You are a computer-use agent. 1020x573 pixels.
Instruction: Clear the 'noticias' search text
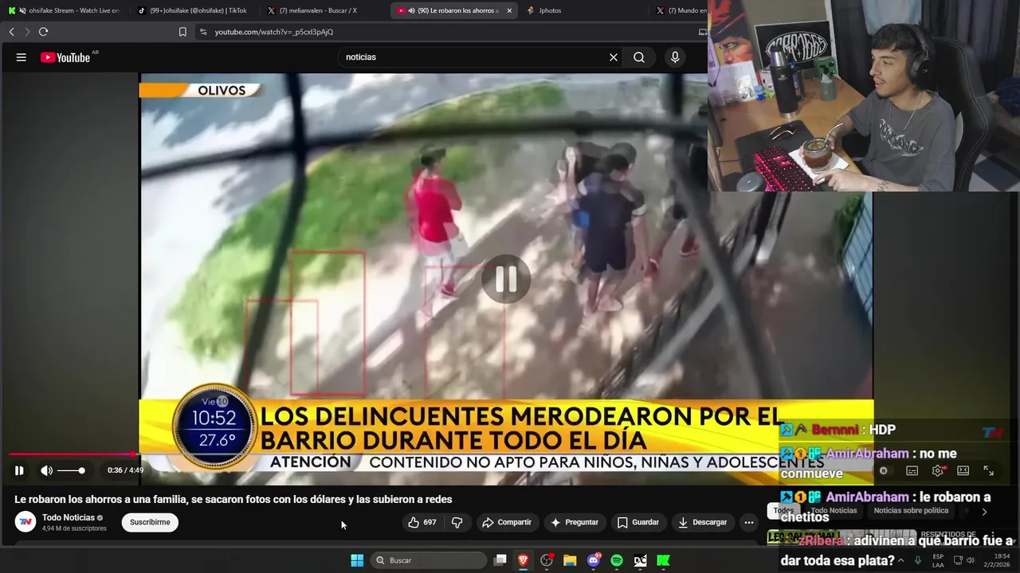pyautogui.click(x=614, y=57)
